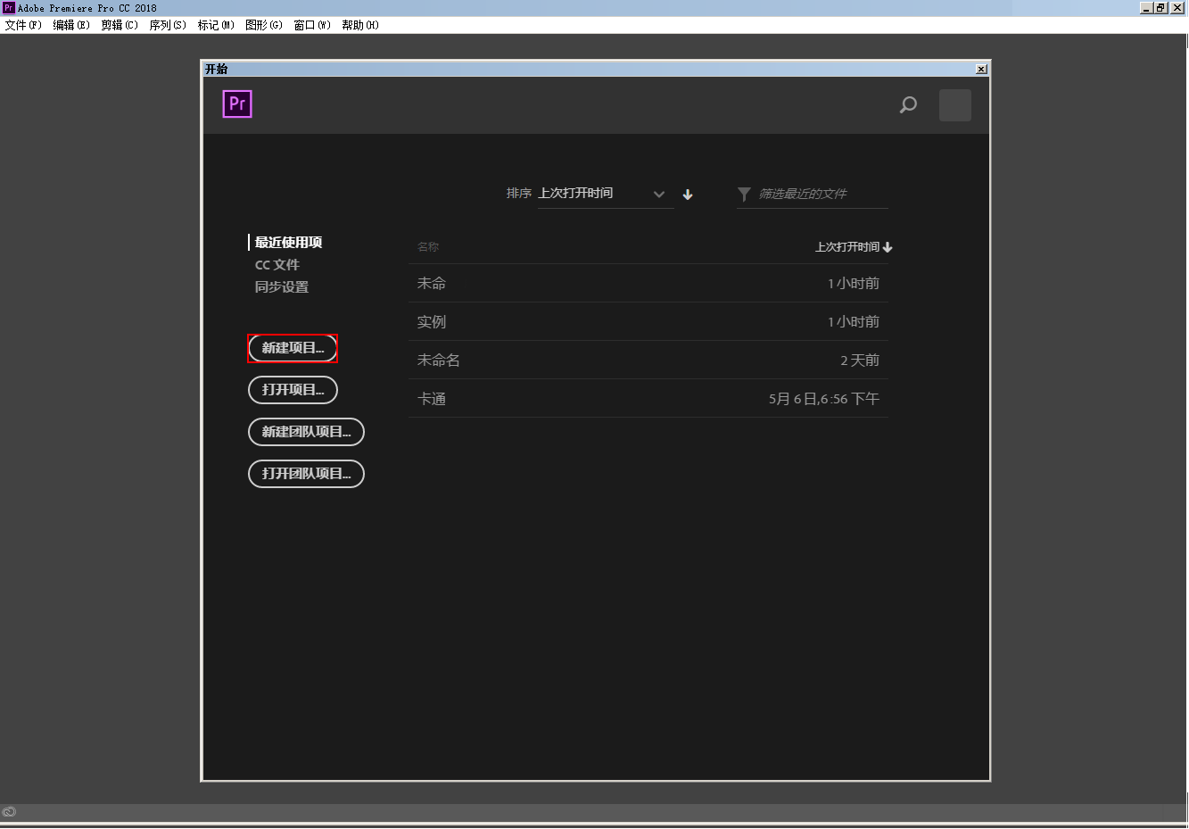Click the 排序 label
The width and height of the screenshot is (1189, 829).
click(519, 194)
